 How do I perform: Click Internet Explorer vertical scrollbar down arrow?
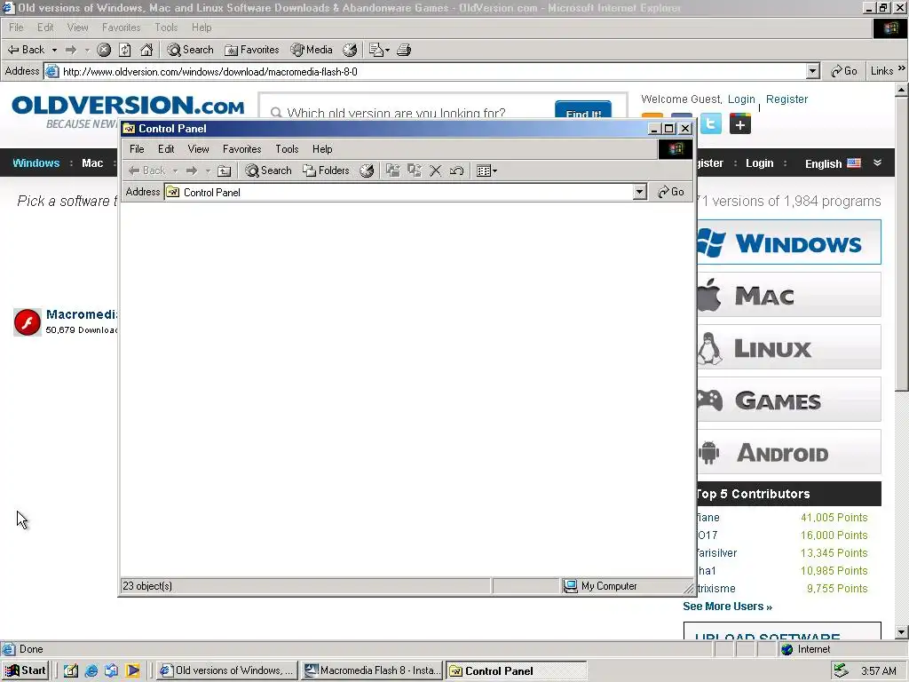(902, 632)
